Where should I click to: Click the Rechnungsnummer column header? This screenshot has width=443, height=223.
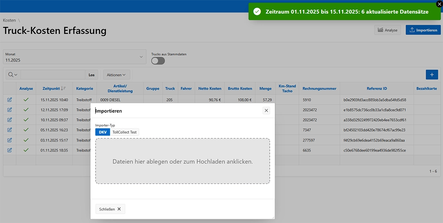319,88
